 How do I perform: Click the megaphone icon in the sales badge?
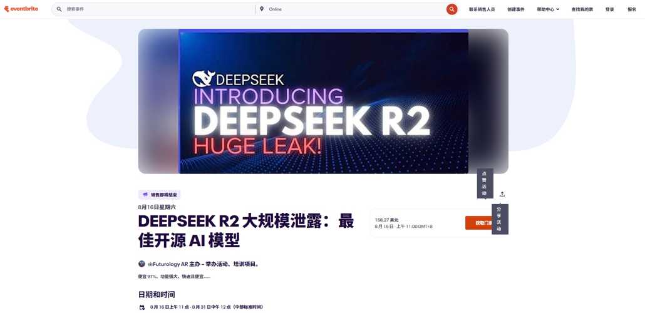point(145,195)
